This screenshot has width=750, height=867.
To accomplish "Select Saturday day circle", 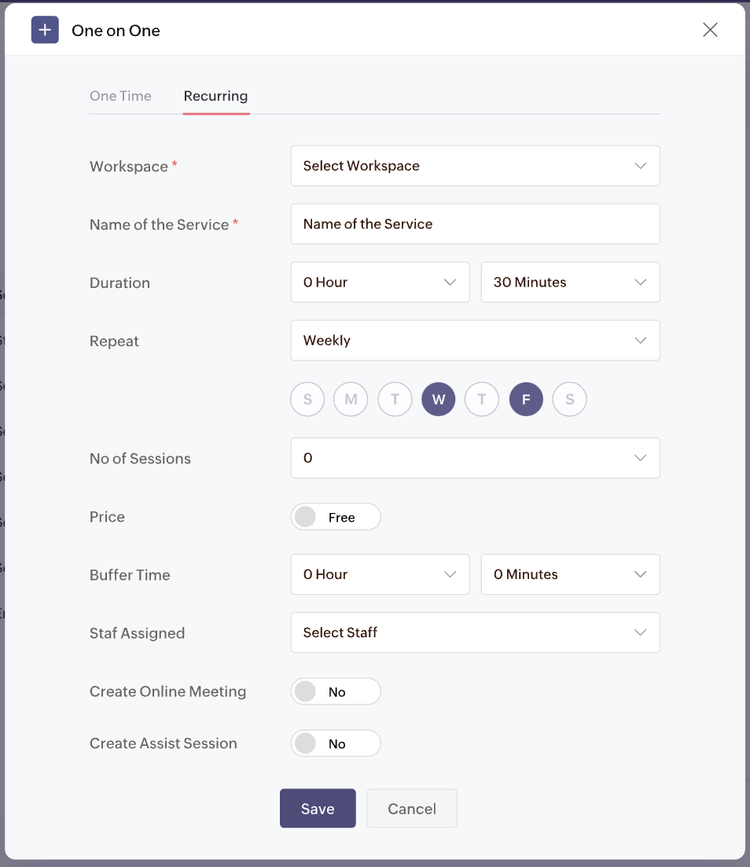I will pos(570,399).
